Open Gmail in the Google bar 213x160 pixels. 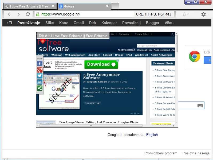click(x=79, y=23)
